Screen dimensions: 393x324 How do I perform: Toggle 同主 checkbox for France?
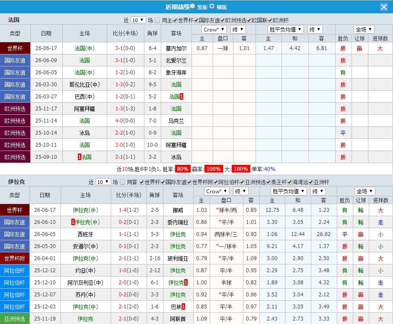[157, 20]
